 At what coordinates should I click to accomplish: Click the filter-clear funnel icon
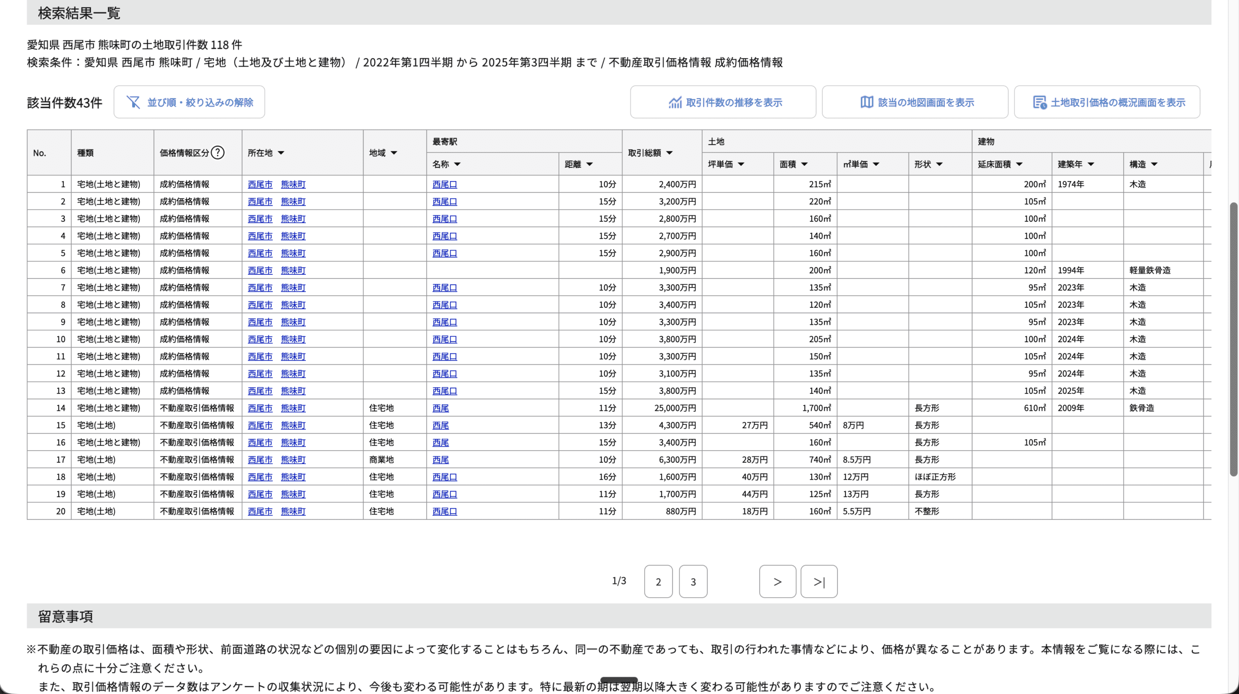[x=133, y=102]
